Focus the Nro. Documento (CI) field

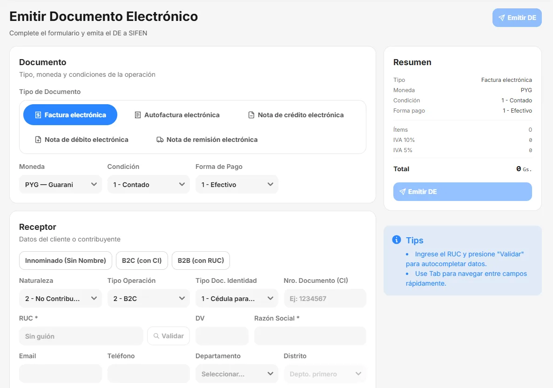coord(325,299)
